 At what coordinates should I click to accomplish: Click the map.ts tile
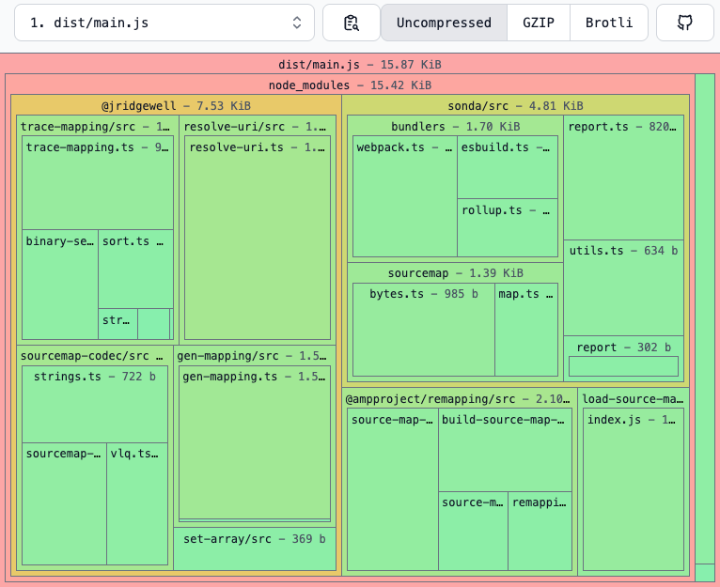[x=526, y=330]
